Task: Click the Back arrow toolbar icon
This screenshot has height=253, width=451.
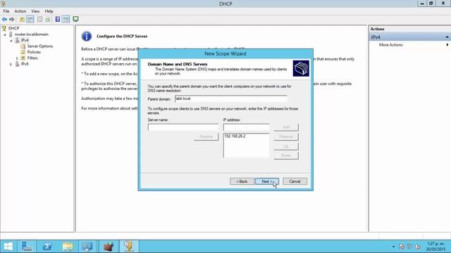Action: [x=4, y=19]
